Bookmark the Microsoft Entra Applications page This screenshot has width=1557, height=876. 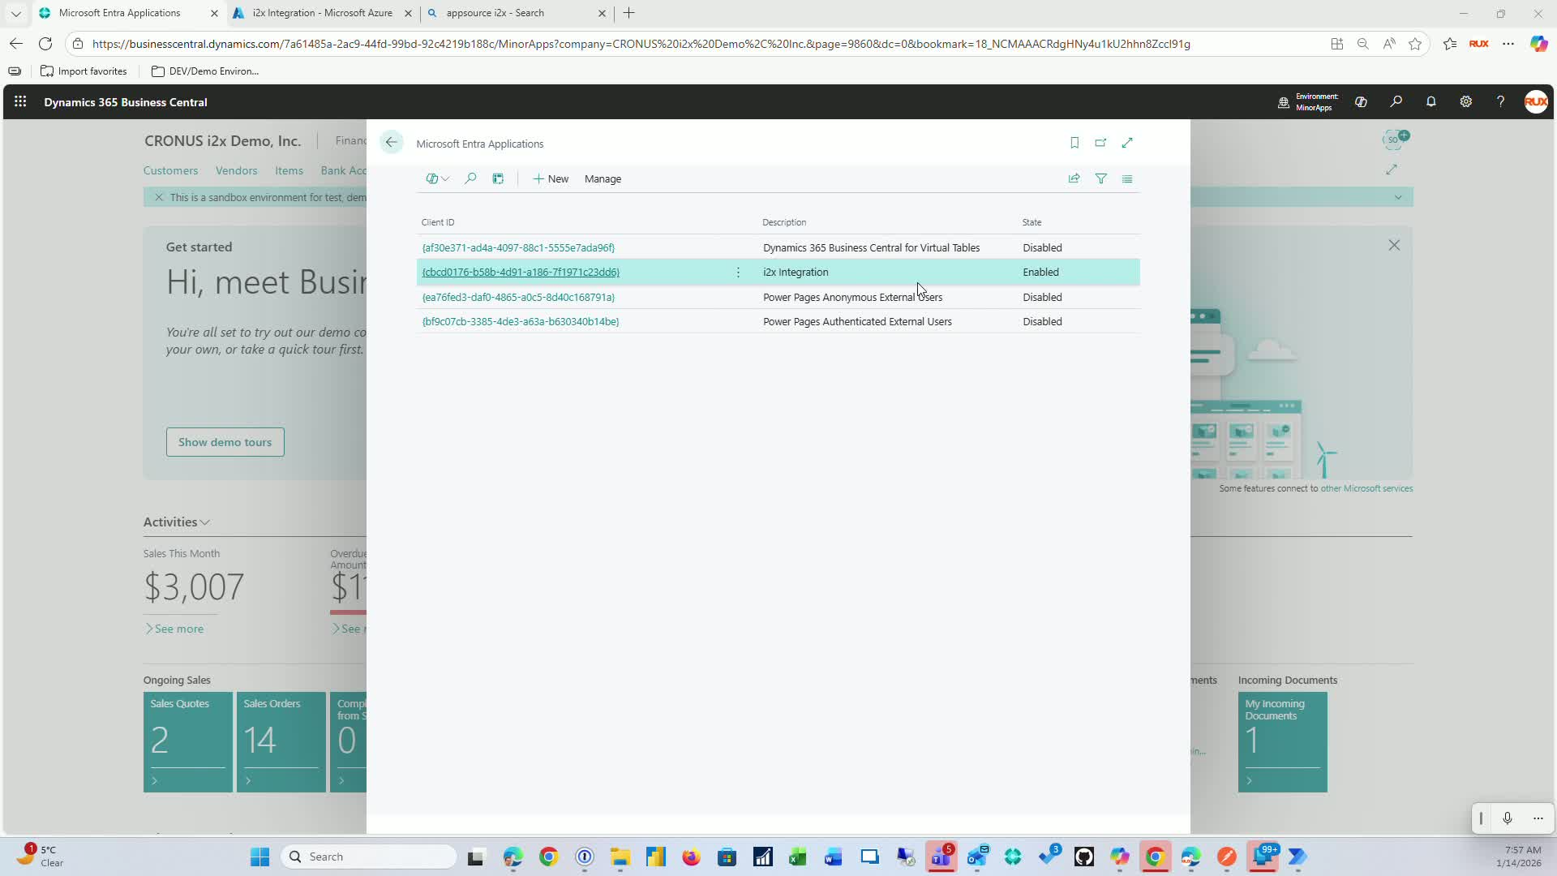[1074, 143]
